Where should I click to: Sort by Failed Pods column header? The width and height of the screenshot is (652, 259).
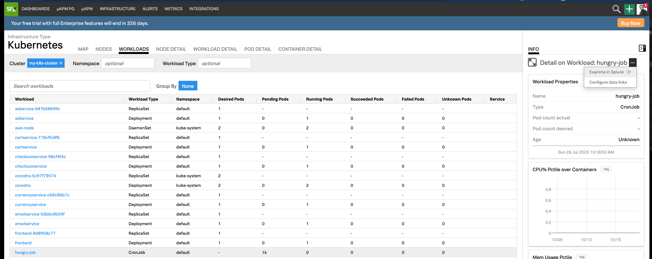pyautogui.click(x=413, y=99)
